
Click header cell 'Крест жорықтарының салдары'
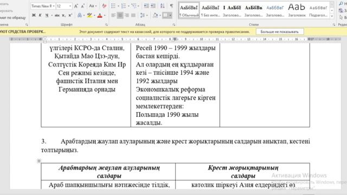pos(243,172)
